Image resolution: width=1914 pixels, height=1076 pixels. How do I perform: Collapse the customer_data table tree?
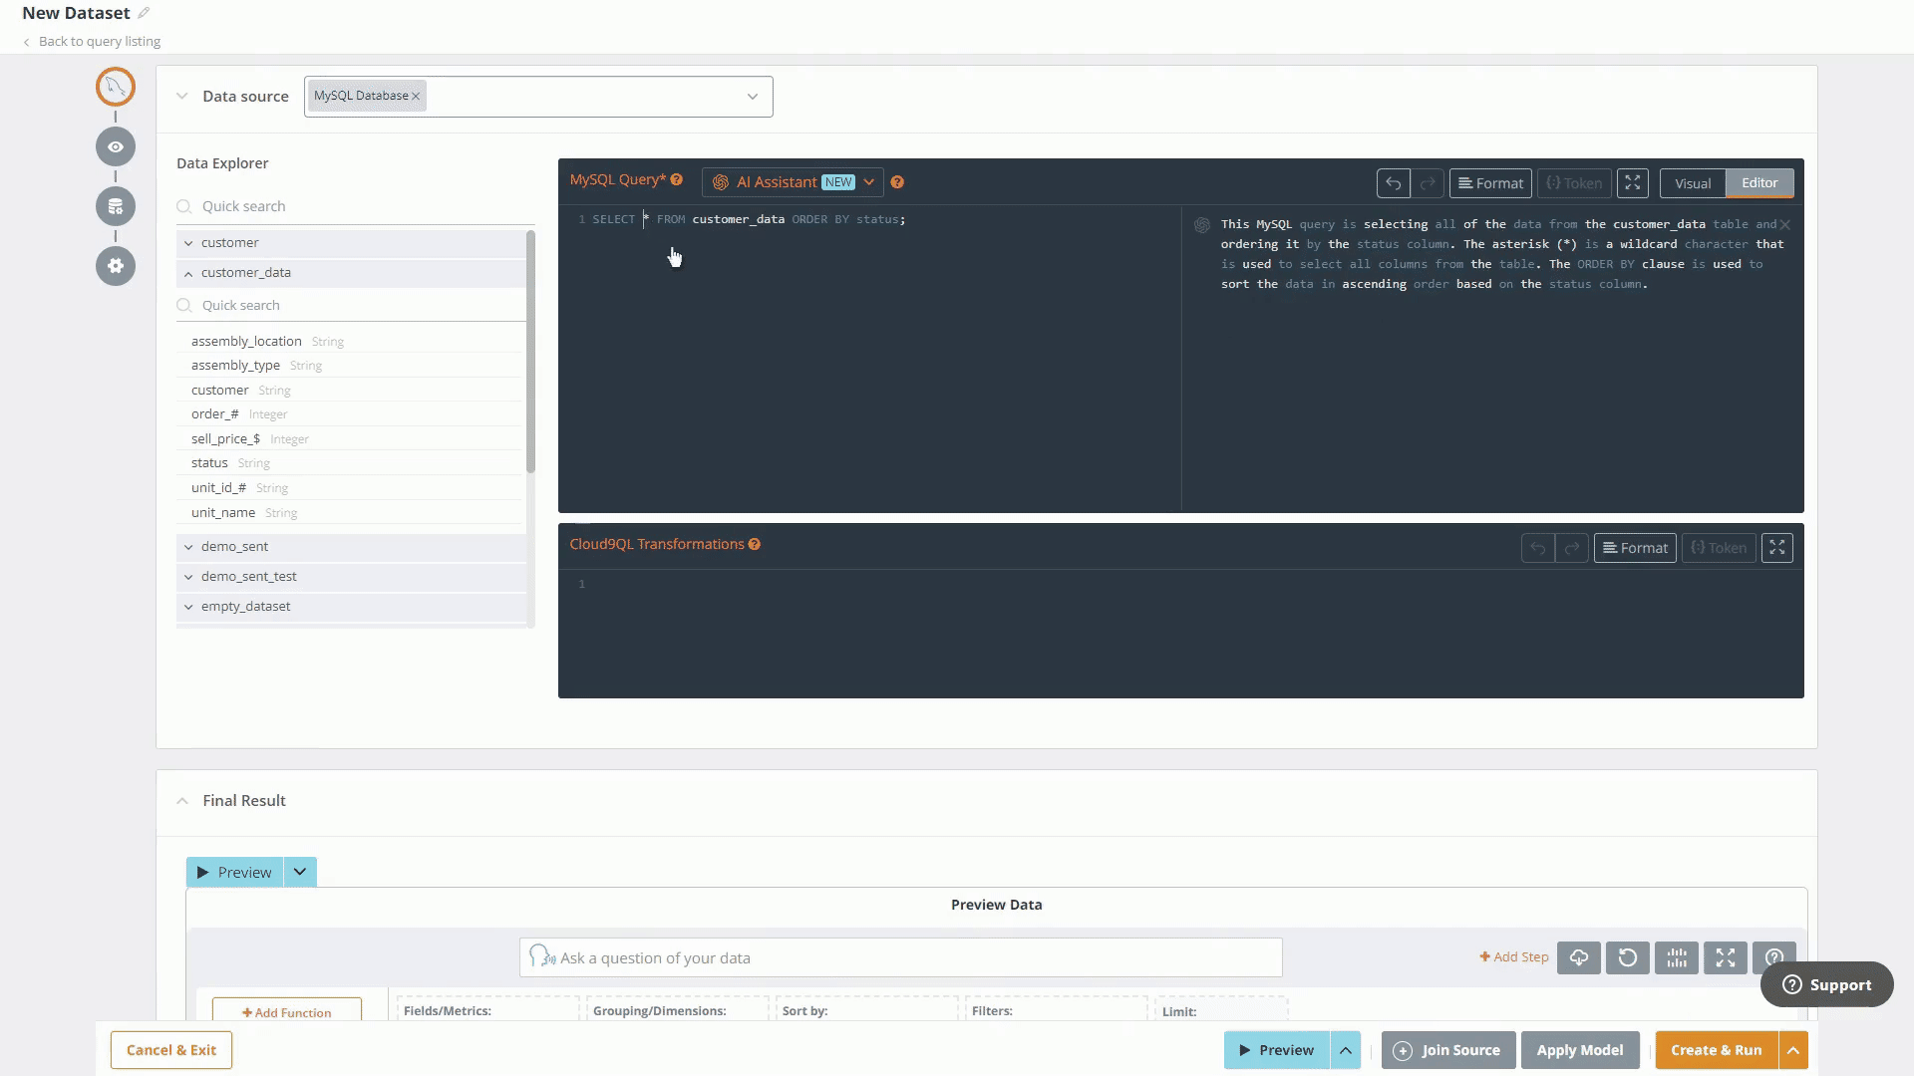tap(188, 273)
